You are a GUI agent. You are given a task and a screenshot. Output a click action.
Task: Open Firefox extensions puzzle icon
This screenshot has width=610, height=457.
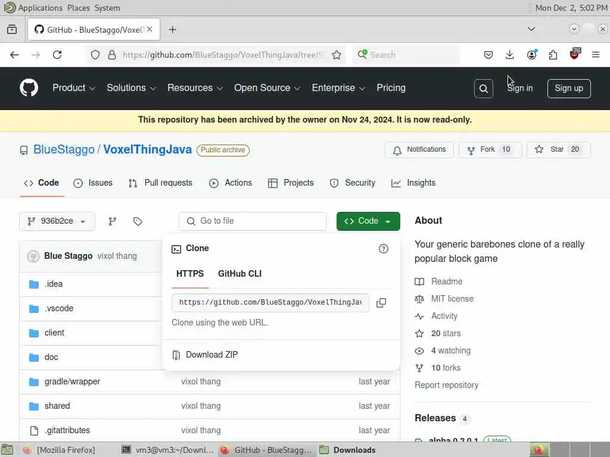tap(553, 55)
